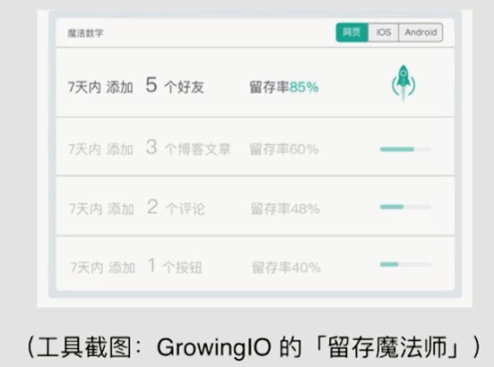The image size is (494, 367).
Task: Click the text 个好友 in the first row
Action: pos(185,87)
